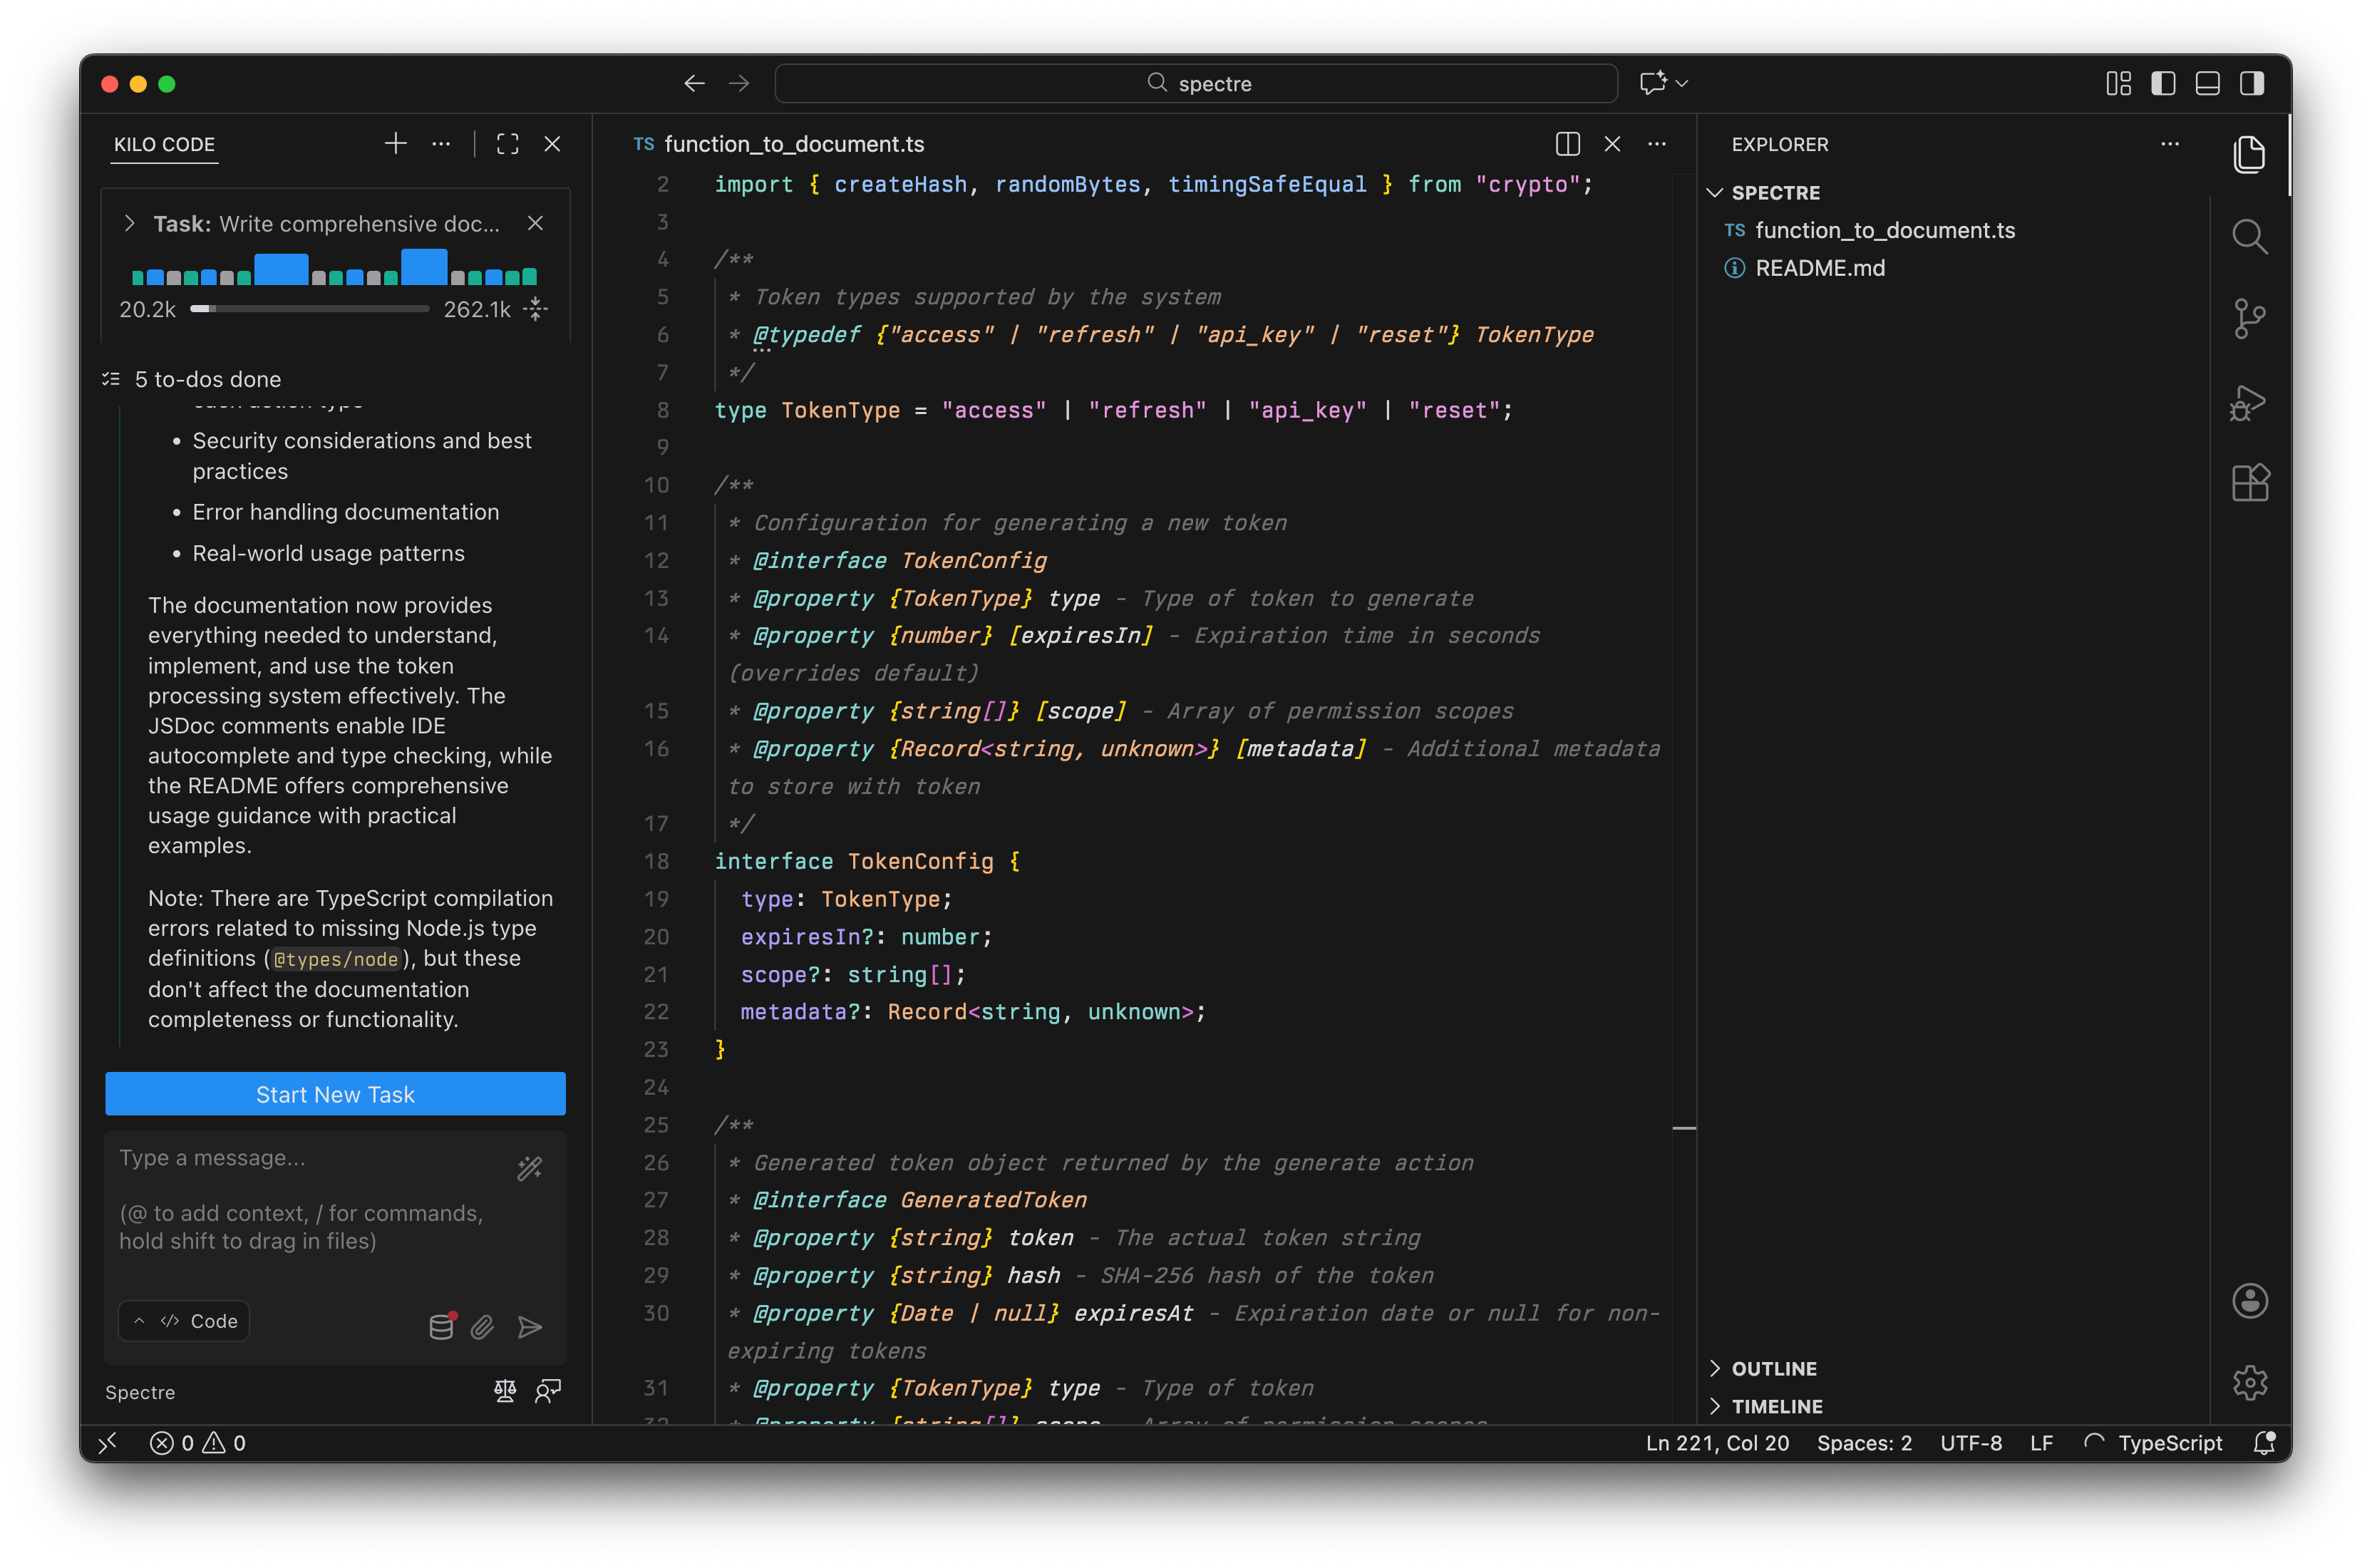Open the Run and Debug view
The height and width of the screenshot is (1568, 2372).
coord(2249,402)
